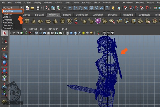Viewport: 160px width, 107px height.
Task: Switch to the Subdivs shelf tab
Action: pos(67,15)
